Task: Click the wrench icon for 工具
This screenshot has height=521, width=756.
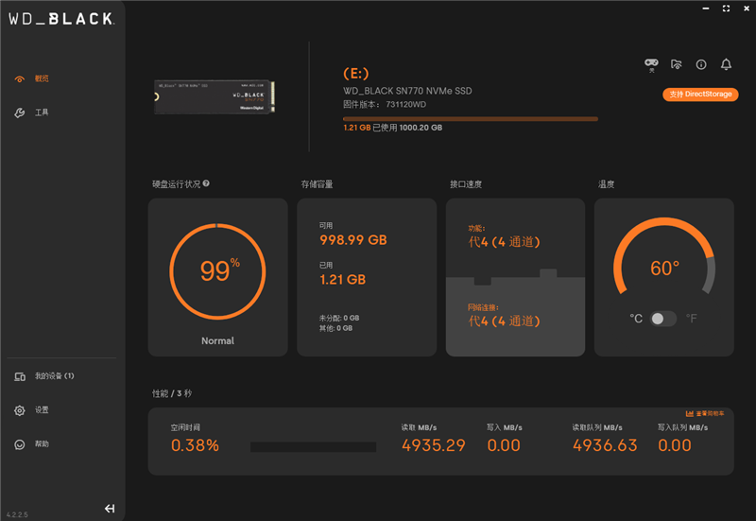Action: 19,113
